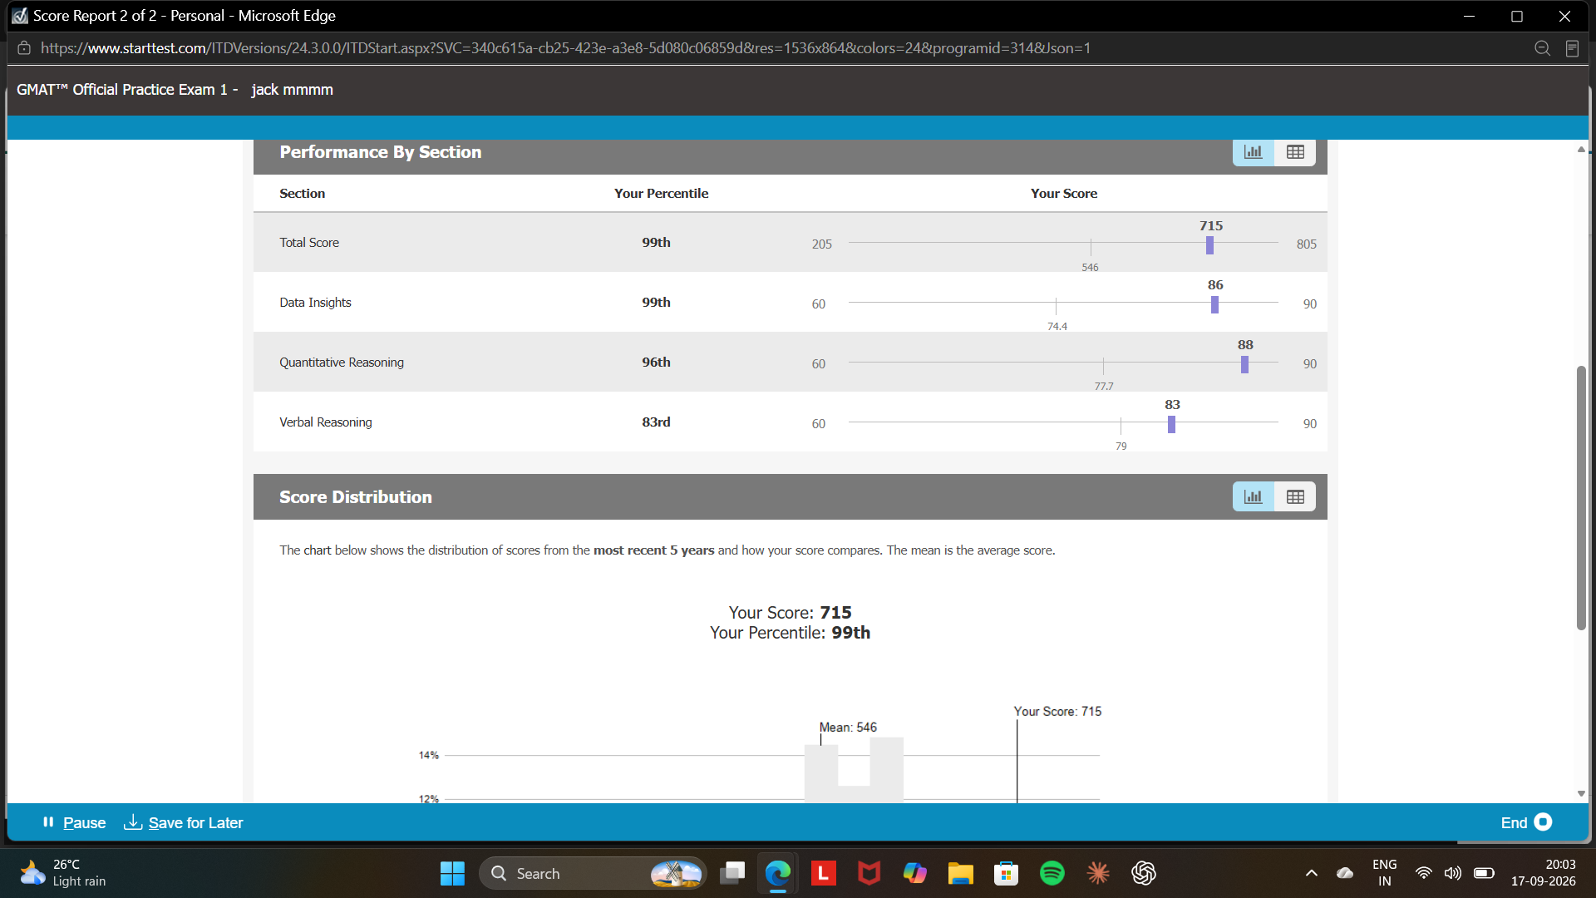Open McAfee from taskbar

(x=869, y=873)
